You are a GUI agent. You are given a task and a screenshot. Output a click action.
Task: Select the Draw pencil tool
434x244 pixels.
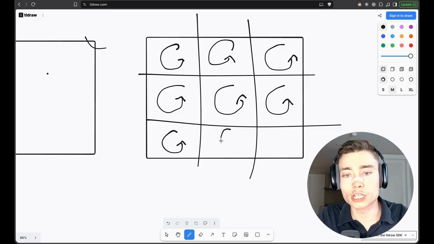[x=189, y=235]
